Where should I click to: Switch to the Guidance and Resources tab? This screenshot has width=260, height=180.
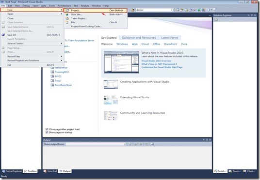(139, 38)
